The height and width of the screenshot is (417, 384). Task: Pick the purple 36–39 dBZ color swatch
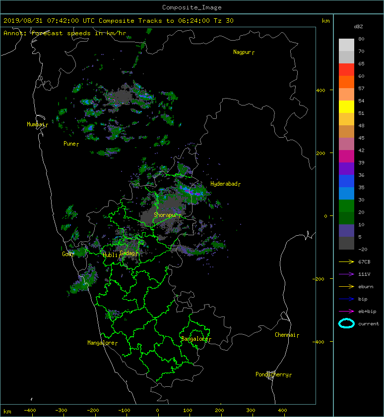coord(346,169)
